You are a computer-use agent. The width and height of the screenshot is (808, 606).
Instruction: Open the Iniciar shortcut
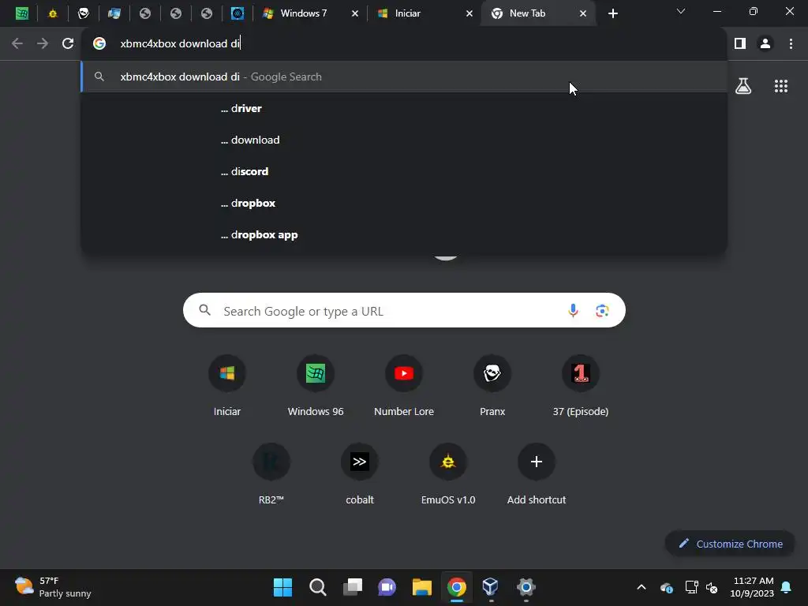(227, 385)
